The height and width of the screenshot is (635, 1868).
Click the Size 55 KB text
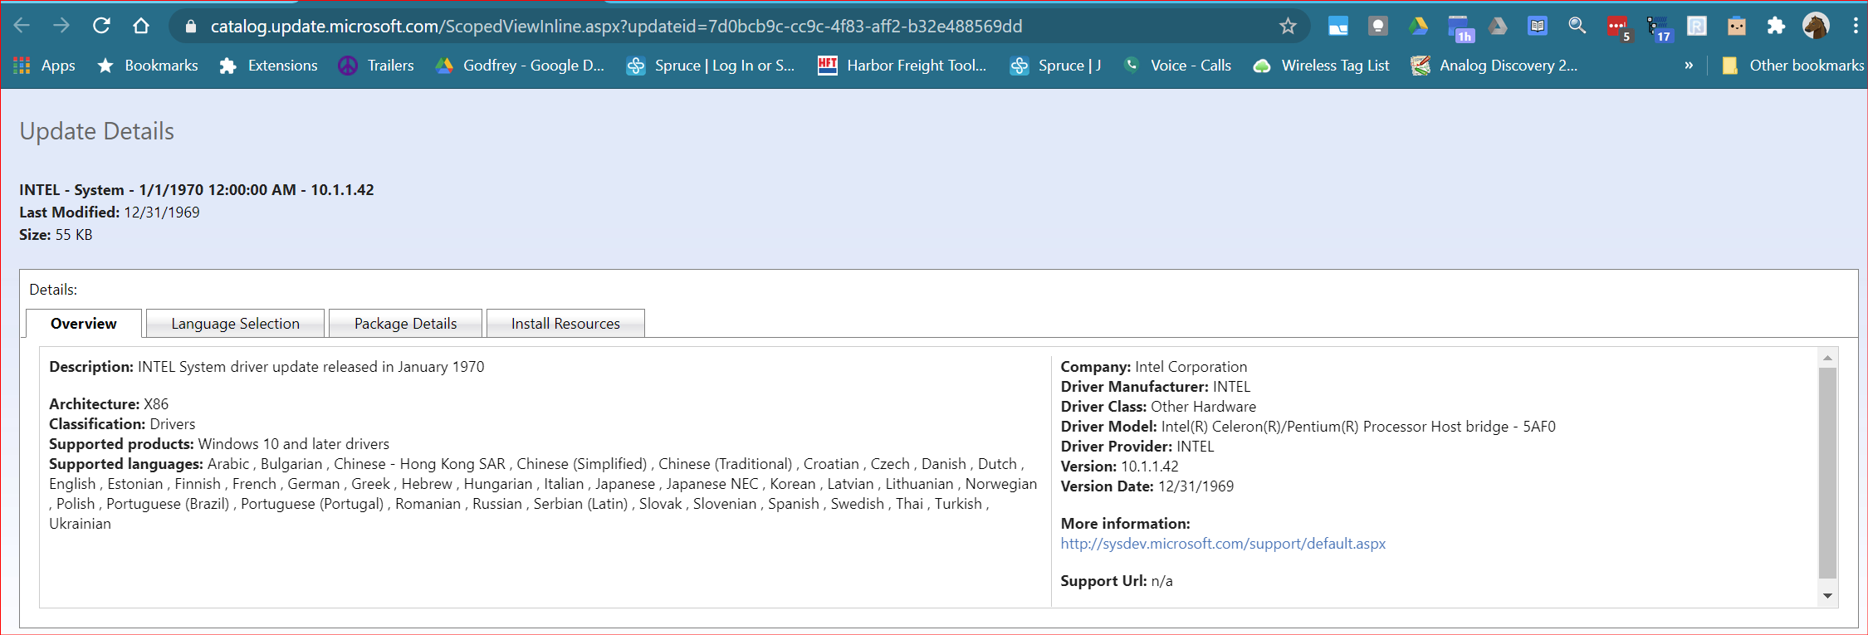pos(56,235)
